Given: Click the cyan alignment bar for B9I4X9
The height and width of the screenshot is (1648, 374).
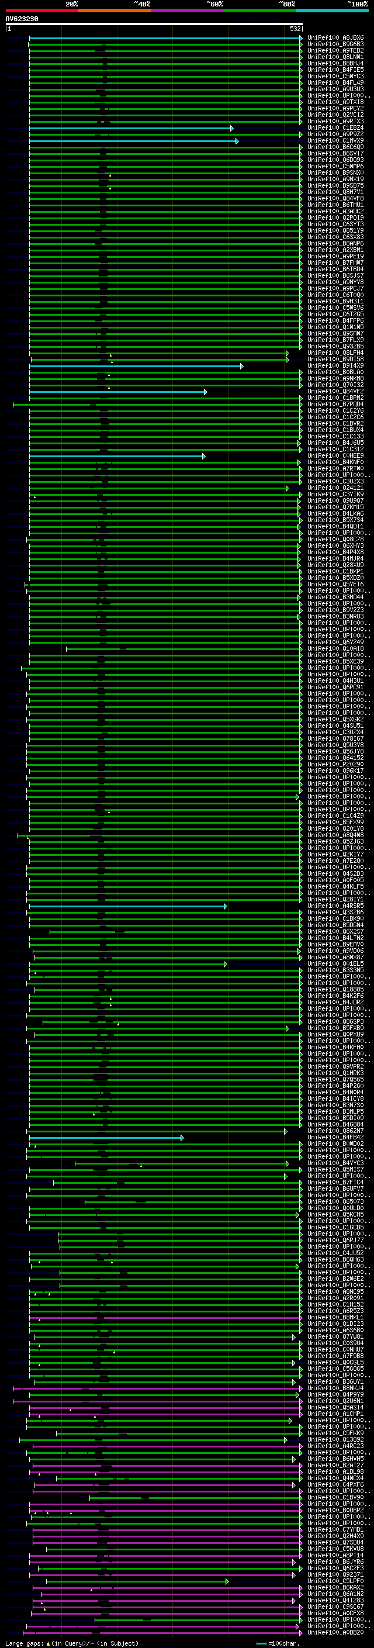Looking at the screenshot, I should coord(136,366).
